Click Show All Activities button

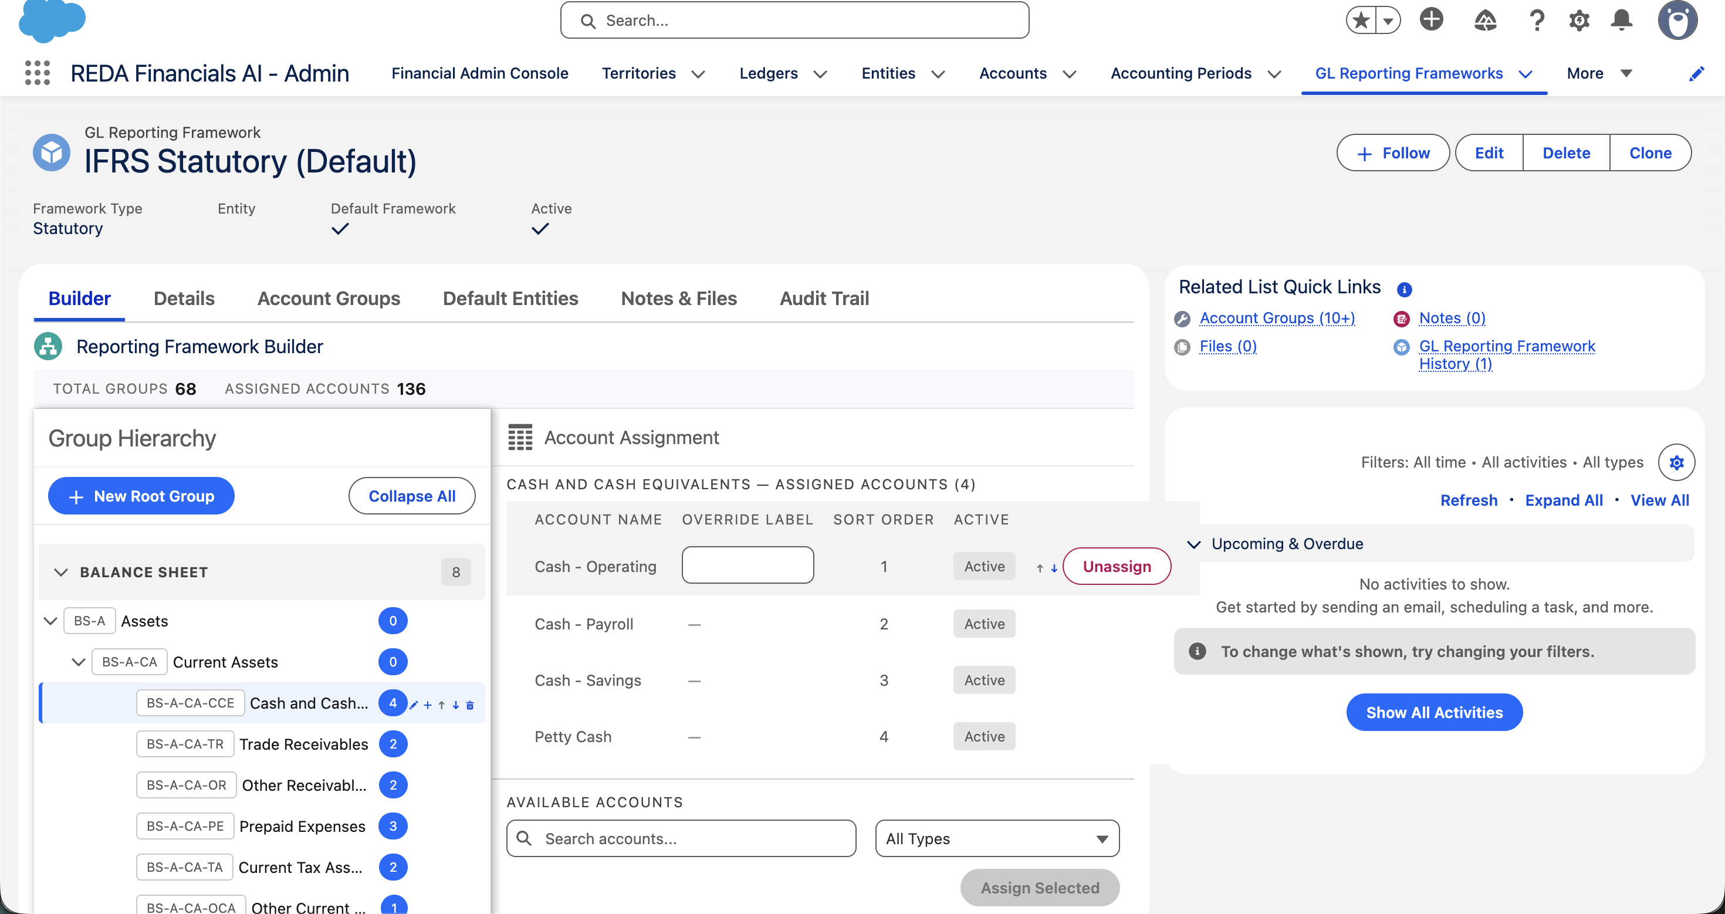[1435, 712]
